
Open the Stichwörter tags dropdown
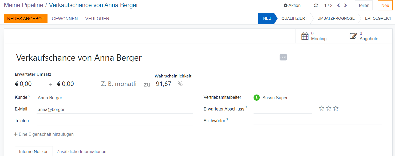tap(317, 121)
